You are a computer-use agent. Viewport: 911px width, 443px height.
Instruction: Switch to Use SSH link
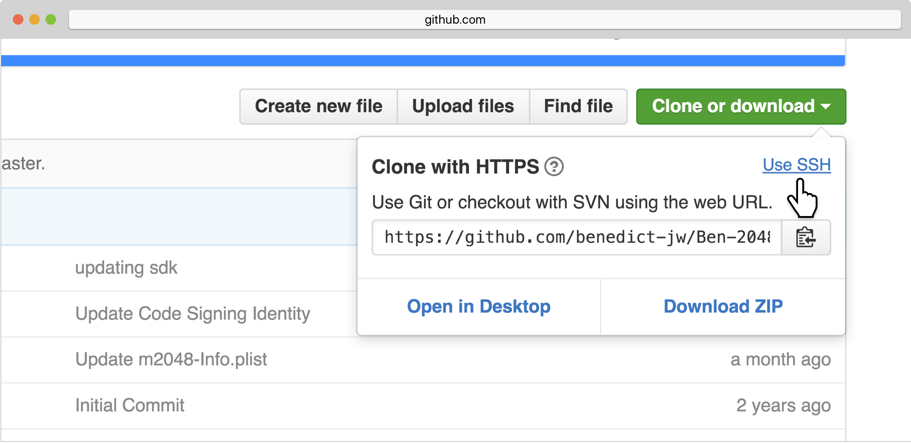[796, 165]
